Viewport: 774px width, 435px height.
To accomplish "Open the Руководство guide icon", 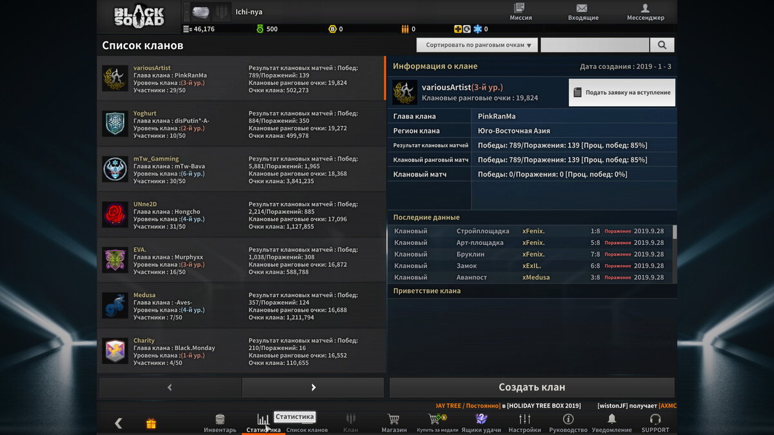I will (x=568, y=423).
